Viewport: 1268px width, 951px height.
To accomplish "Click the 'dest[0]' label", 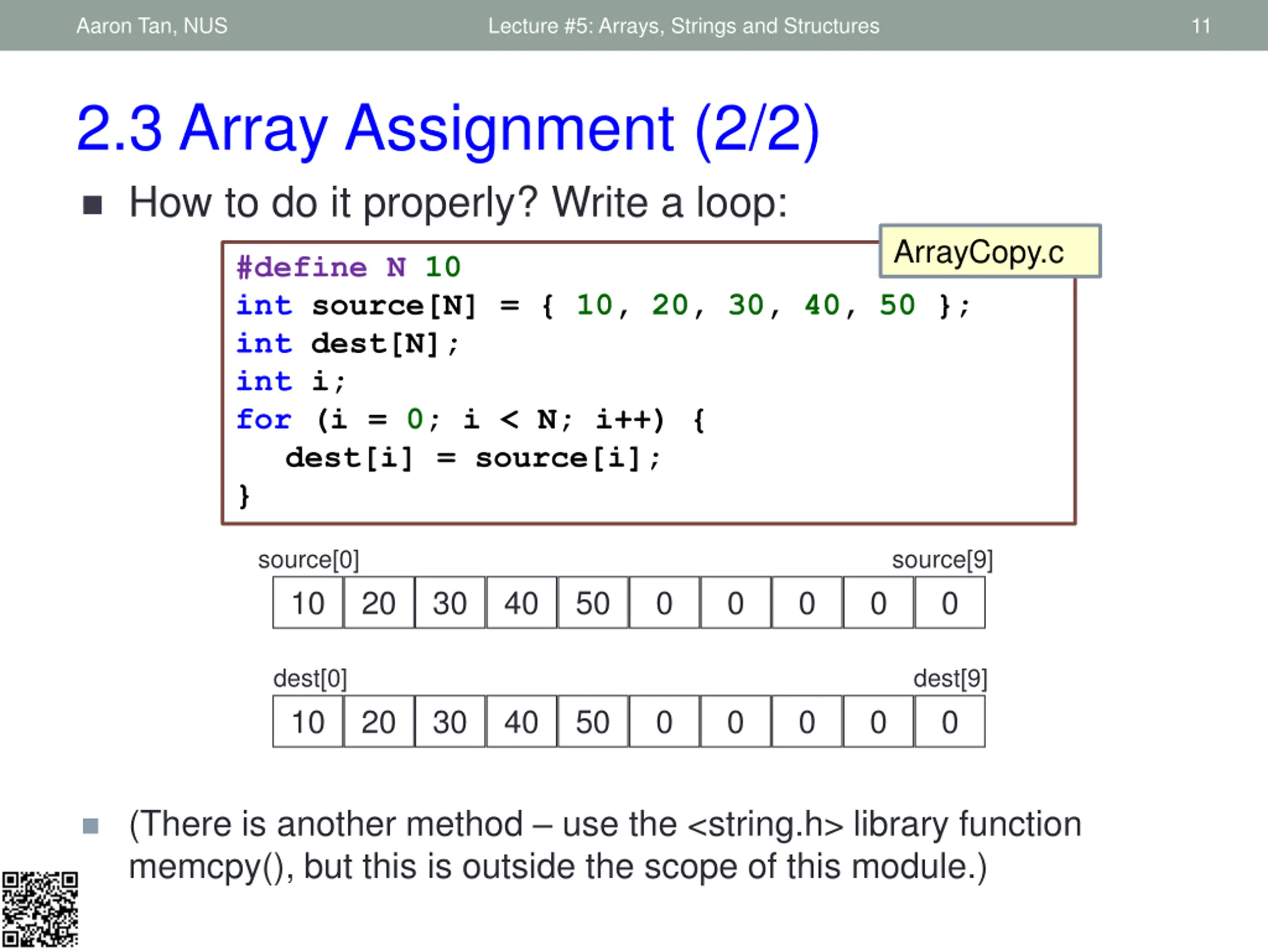I will click(x=310, y=678).
